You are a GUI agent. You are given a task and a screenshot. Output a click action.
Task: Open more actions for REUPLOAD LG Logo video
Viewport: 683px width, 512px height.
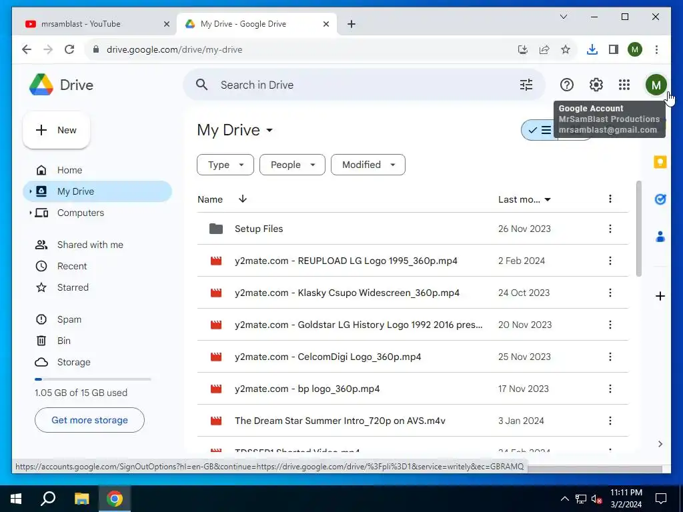[610, 261]
